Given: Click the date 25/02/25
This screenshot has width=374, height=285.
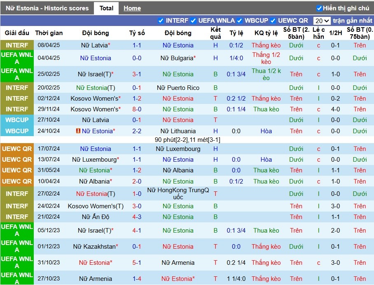Looking at the screenshot, I should pos(49,74).
